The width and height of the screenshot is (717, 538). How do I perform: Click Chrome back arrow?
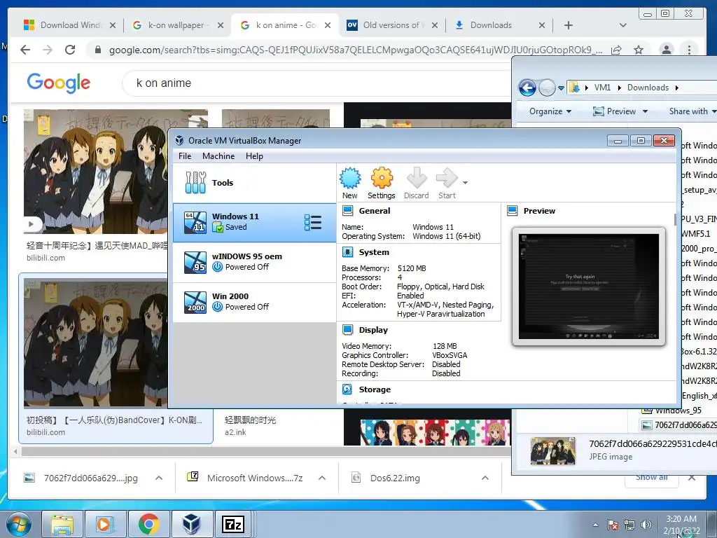point(25,50)
